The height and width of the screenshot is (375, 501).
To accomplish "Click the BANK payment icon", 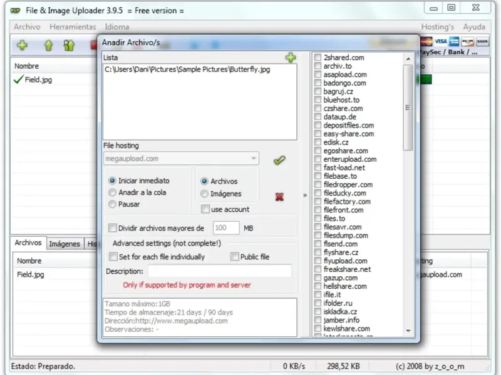I will (482, 41).
